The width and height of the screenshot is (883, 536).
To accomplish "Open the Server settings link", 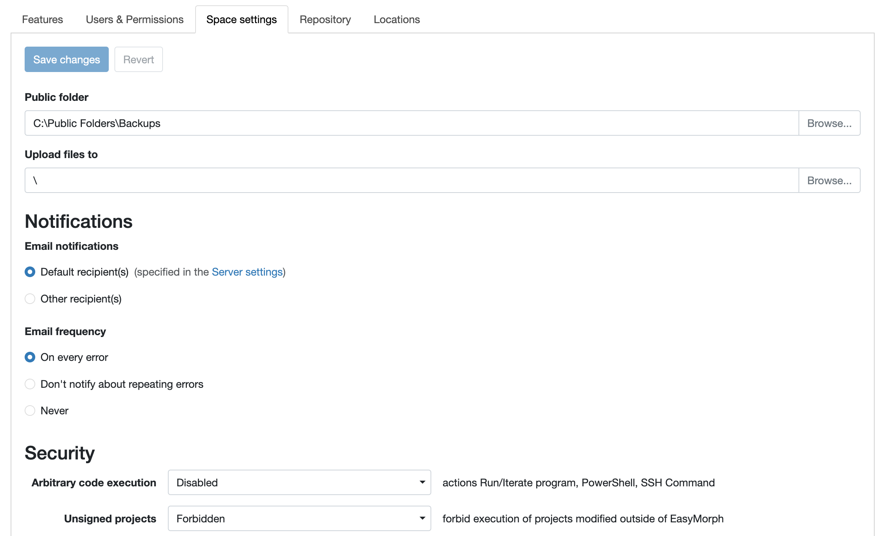I will pos(247,272).
